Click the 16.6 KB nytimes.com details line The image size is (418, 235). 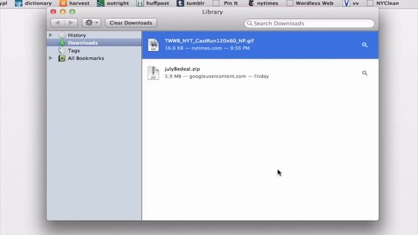(x=207, y=48)
